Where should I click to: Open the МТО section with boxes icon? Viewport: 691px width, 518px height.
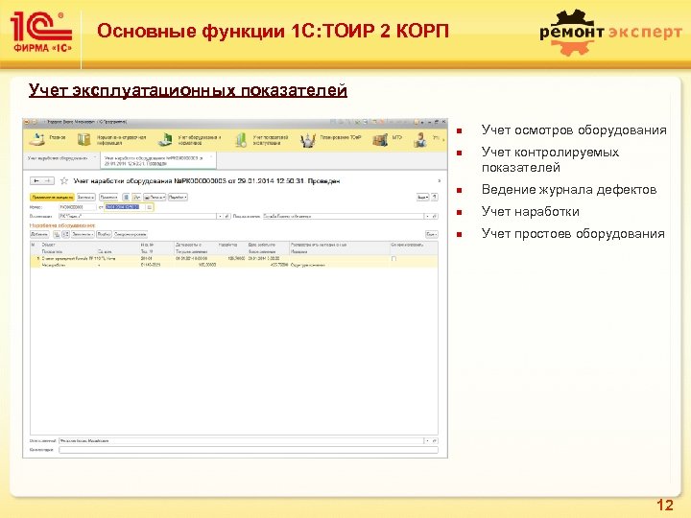tap(380, 140)
